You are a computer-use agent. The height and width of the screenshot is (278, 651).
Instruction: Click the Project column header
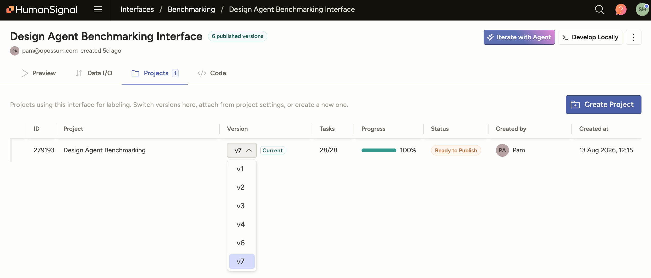click(73, 129)
